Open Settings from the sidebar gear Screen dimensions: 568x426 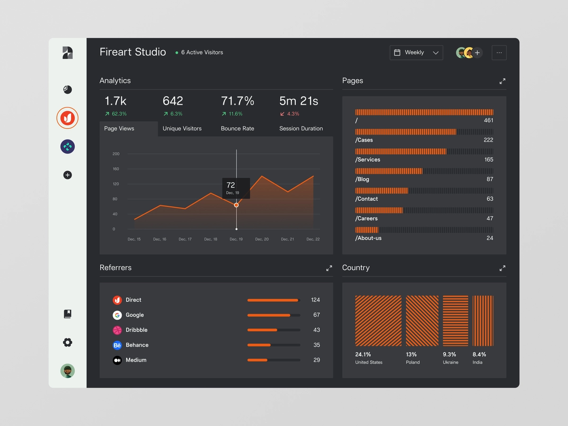point(67,342)
